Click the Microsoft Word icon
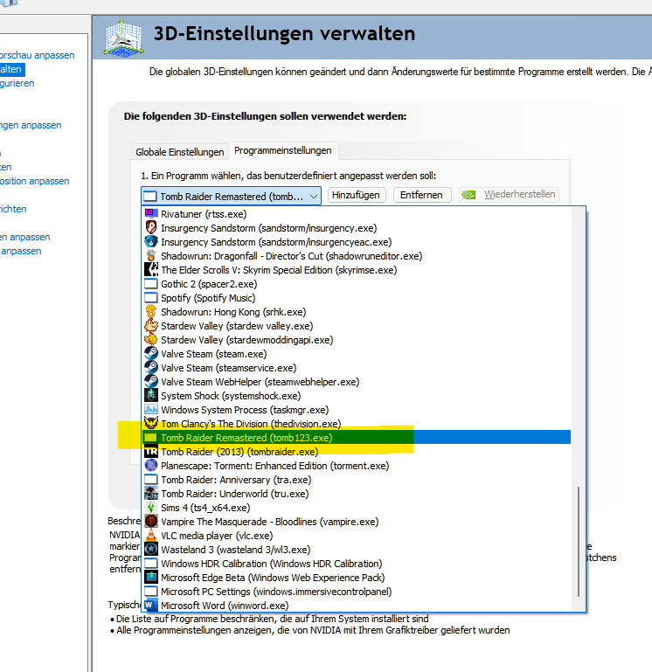This screenshot has height=672, width=652. tap(151, 605)
